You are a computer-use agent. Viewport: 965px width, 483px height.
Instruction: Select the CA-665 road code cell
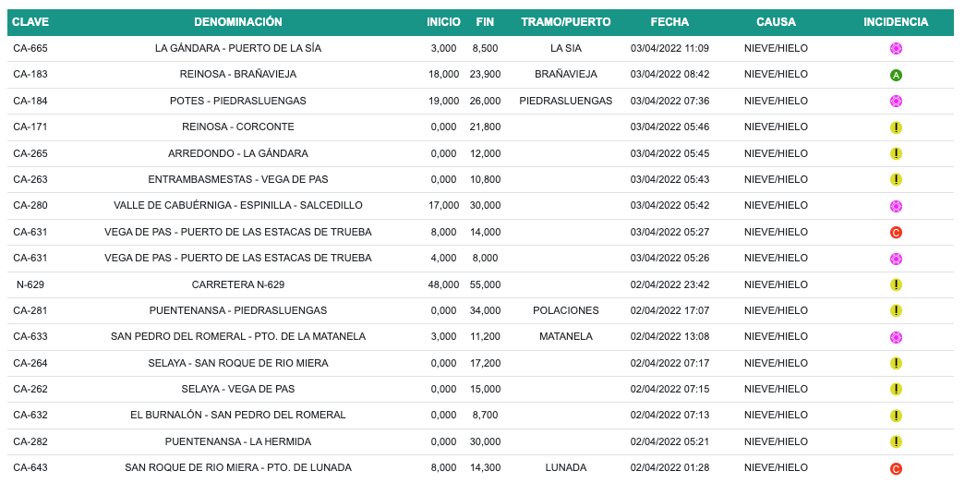click(x=30, y=48)
